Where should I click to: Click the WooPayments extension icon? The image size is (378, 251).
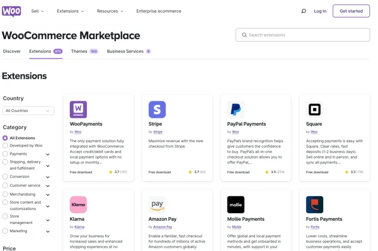click(x=78, y=109)
